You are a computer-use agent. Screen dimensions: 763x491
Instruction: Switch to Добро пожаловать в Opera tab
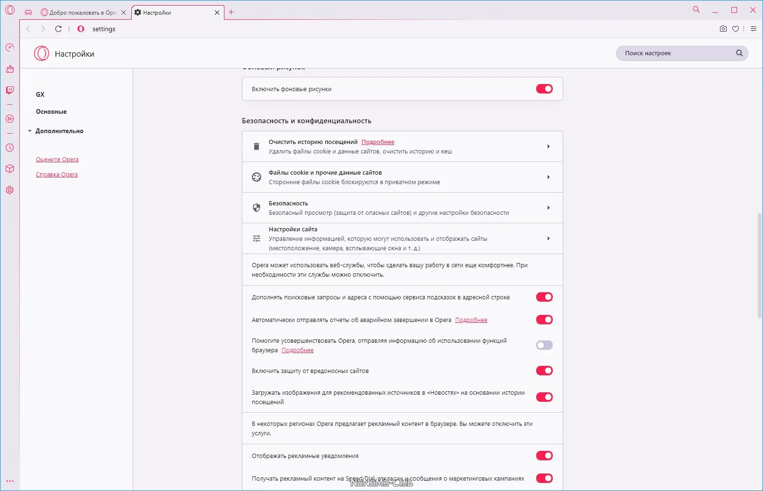[x=83, y=13]
